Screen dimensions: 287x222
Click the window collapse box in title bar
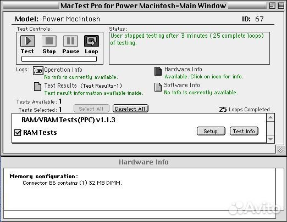pos(281,5)
